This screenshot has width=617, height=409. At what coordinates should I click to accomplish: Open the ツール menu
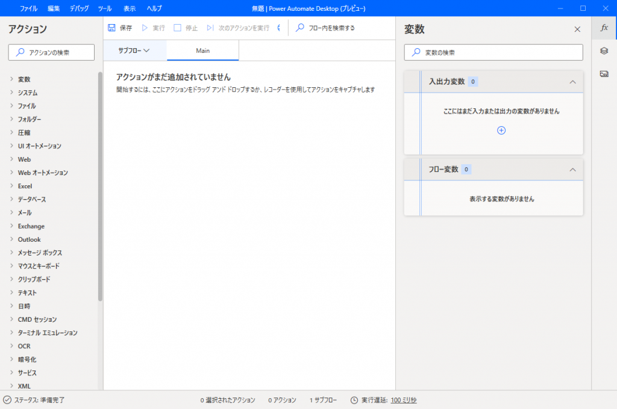[105, 8]
